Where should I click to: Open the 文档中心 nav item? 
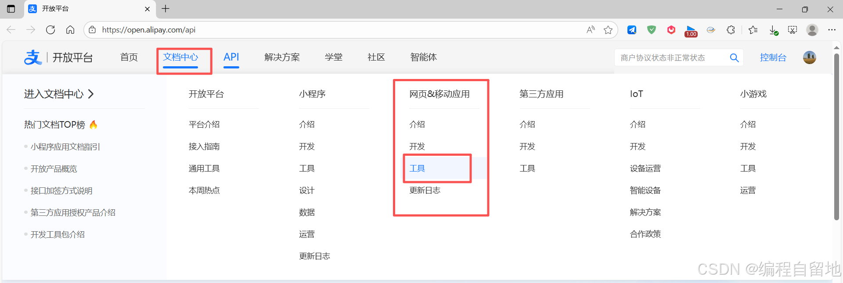pos(180,57)
